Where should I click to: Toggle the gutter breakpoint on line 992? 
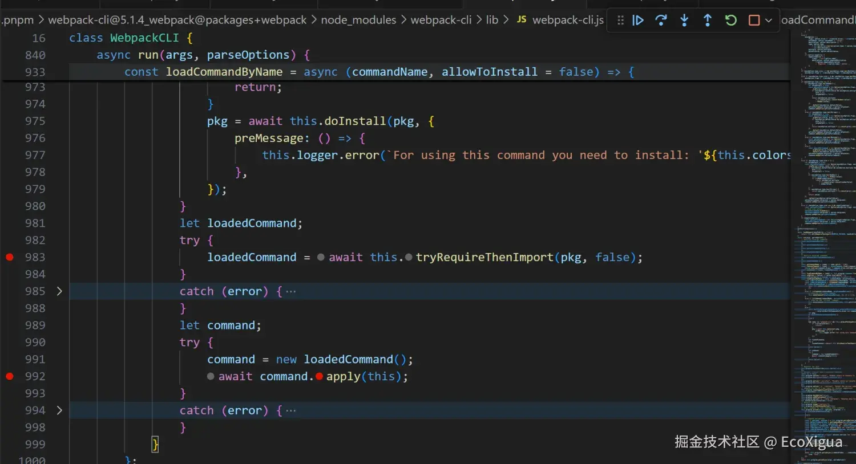pyautogui.click(x=9, y=376)
